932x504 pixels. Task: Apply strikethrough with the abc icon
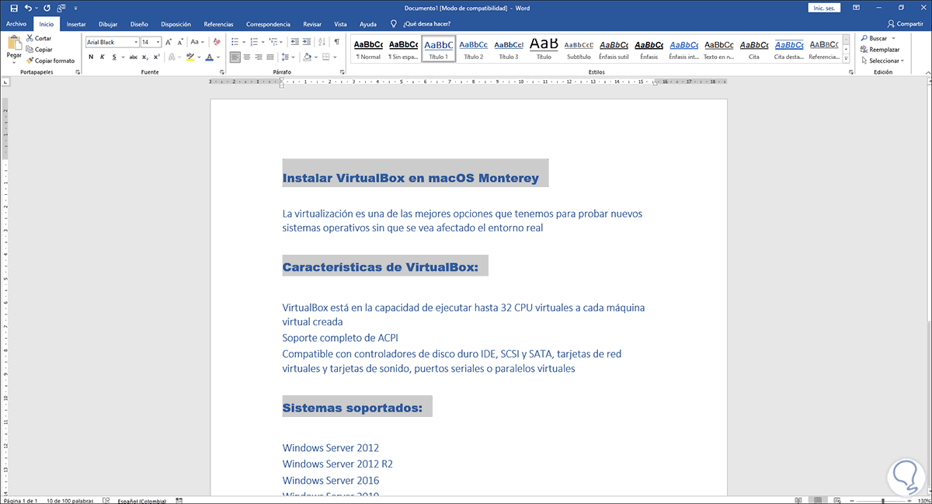coord(133,57)
